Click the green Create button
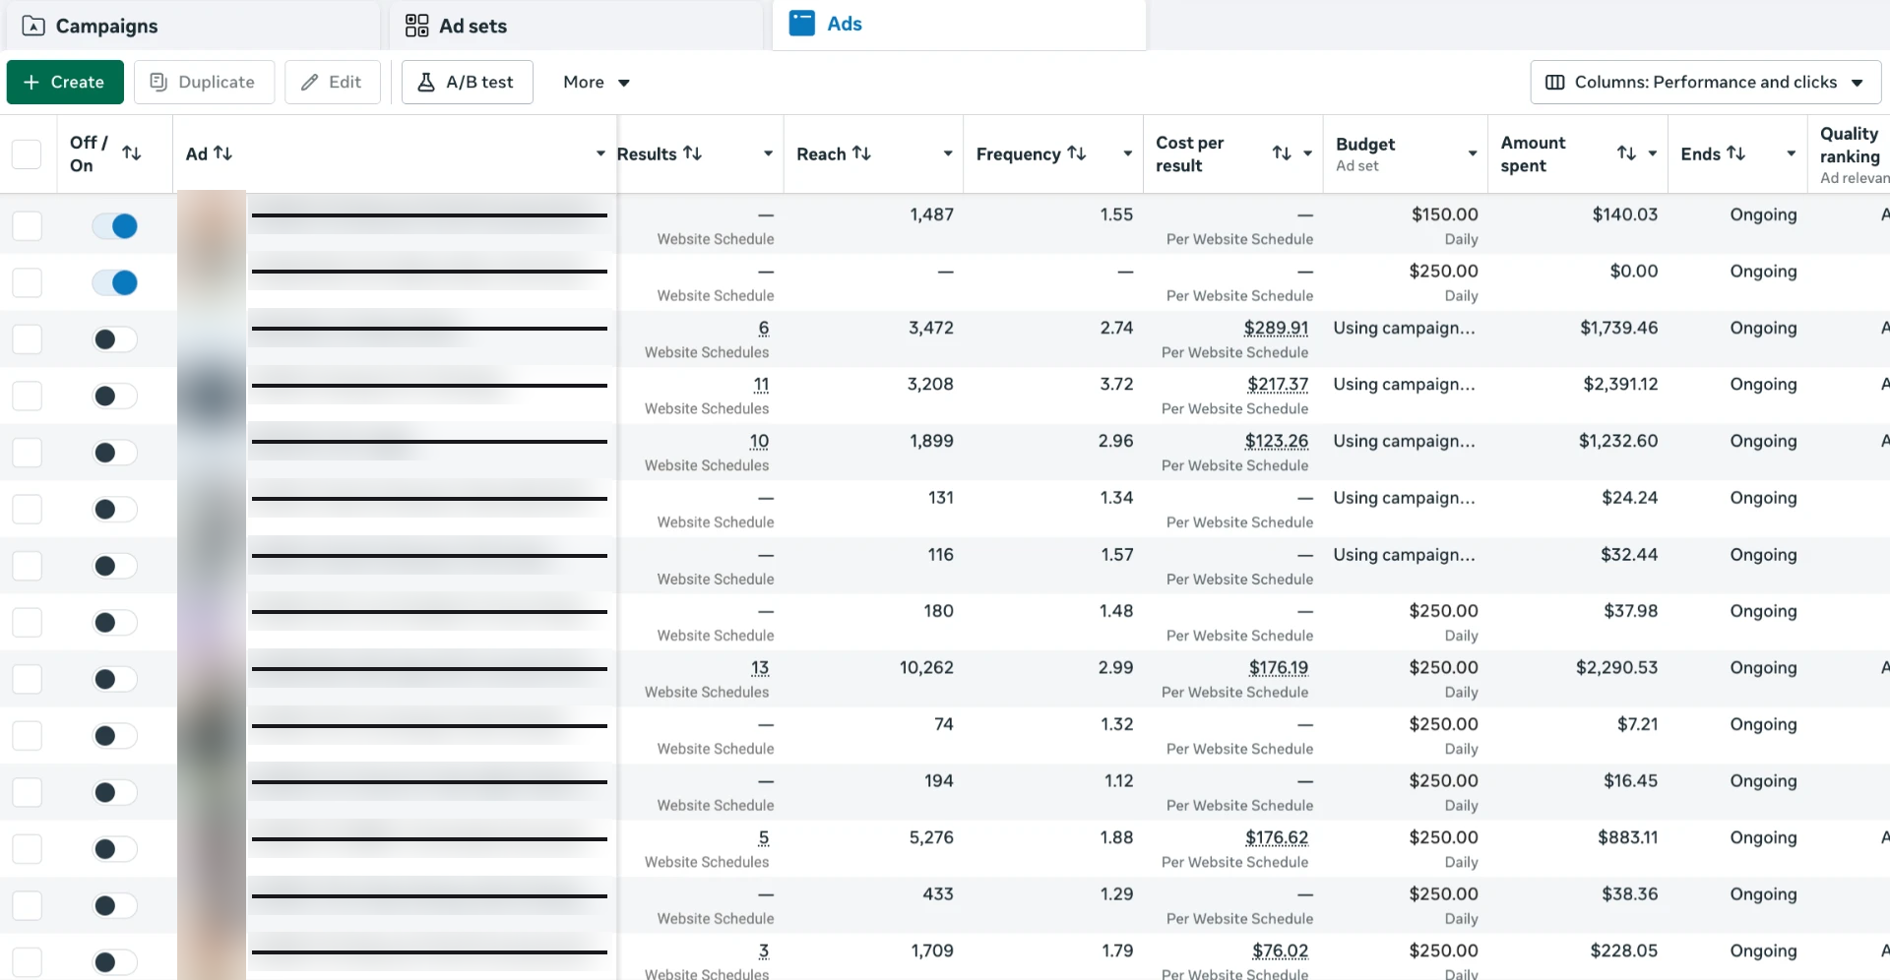Viewport: 1890px width, 980px height. click(65, 82)
